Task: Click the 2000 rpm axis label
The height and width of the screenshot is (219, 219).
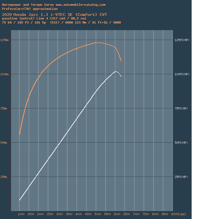Action: tap(40, 214)
